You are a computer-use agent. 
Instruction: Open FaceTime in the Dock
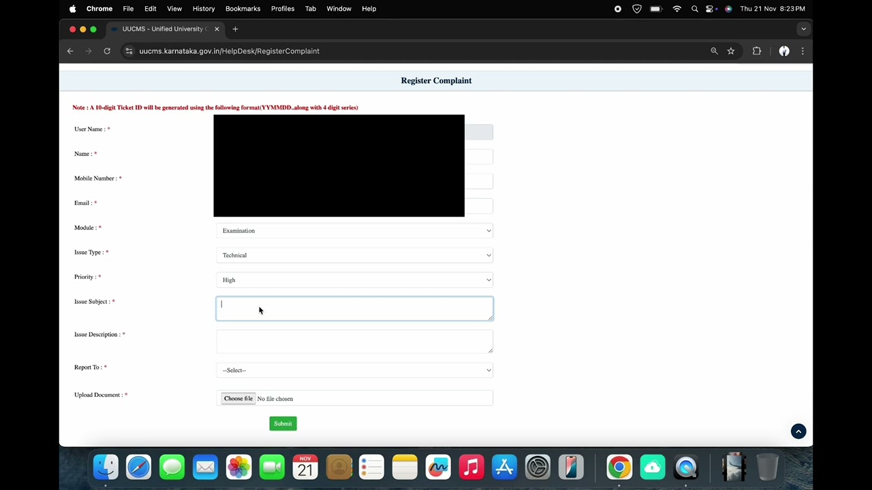(x=272, y=468)
